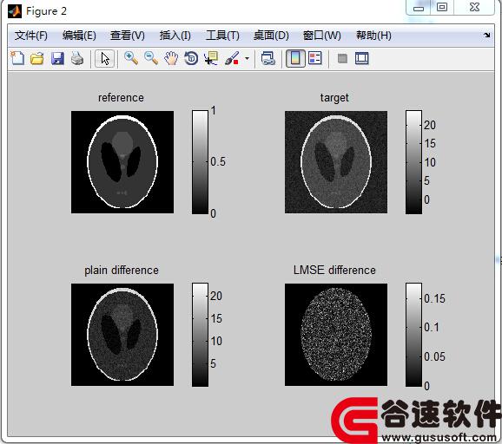Activate the Rotate 3D tool

(191, 58)
